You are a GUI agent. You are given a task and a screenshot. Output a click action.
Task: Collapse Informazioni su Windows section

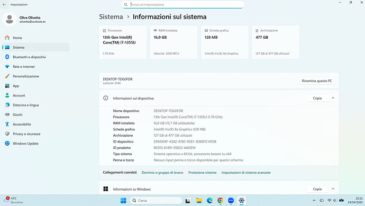333,189
